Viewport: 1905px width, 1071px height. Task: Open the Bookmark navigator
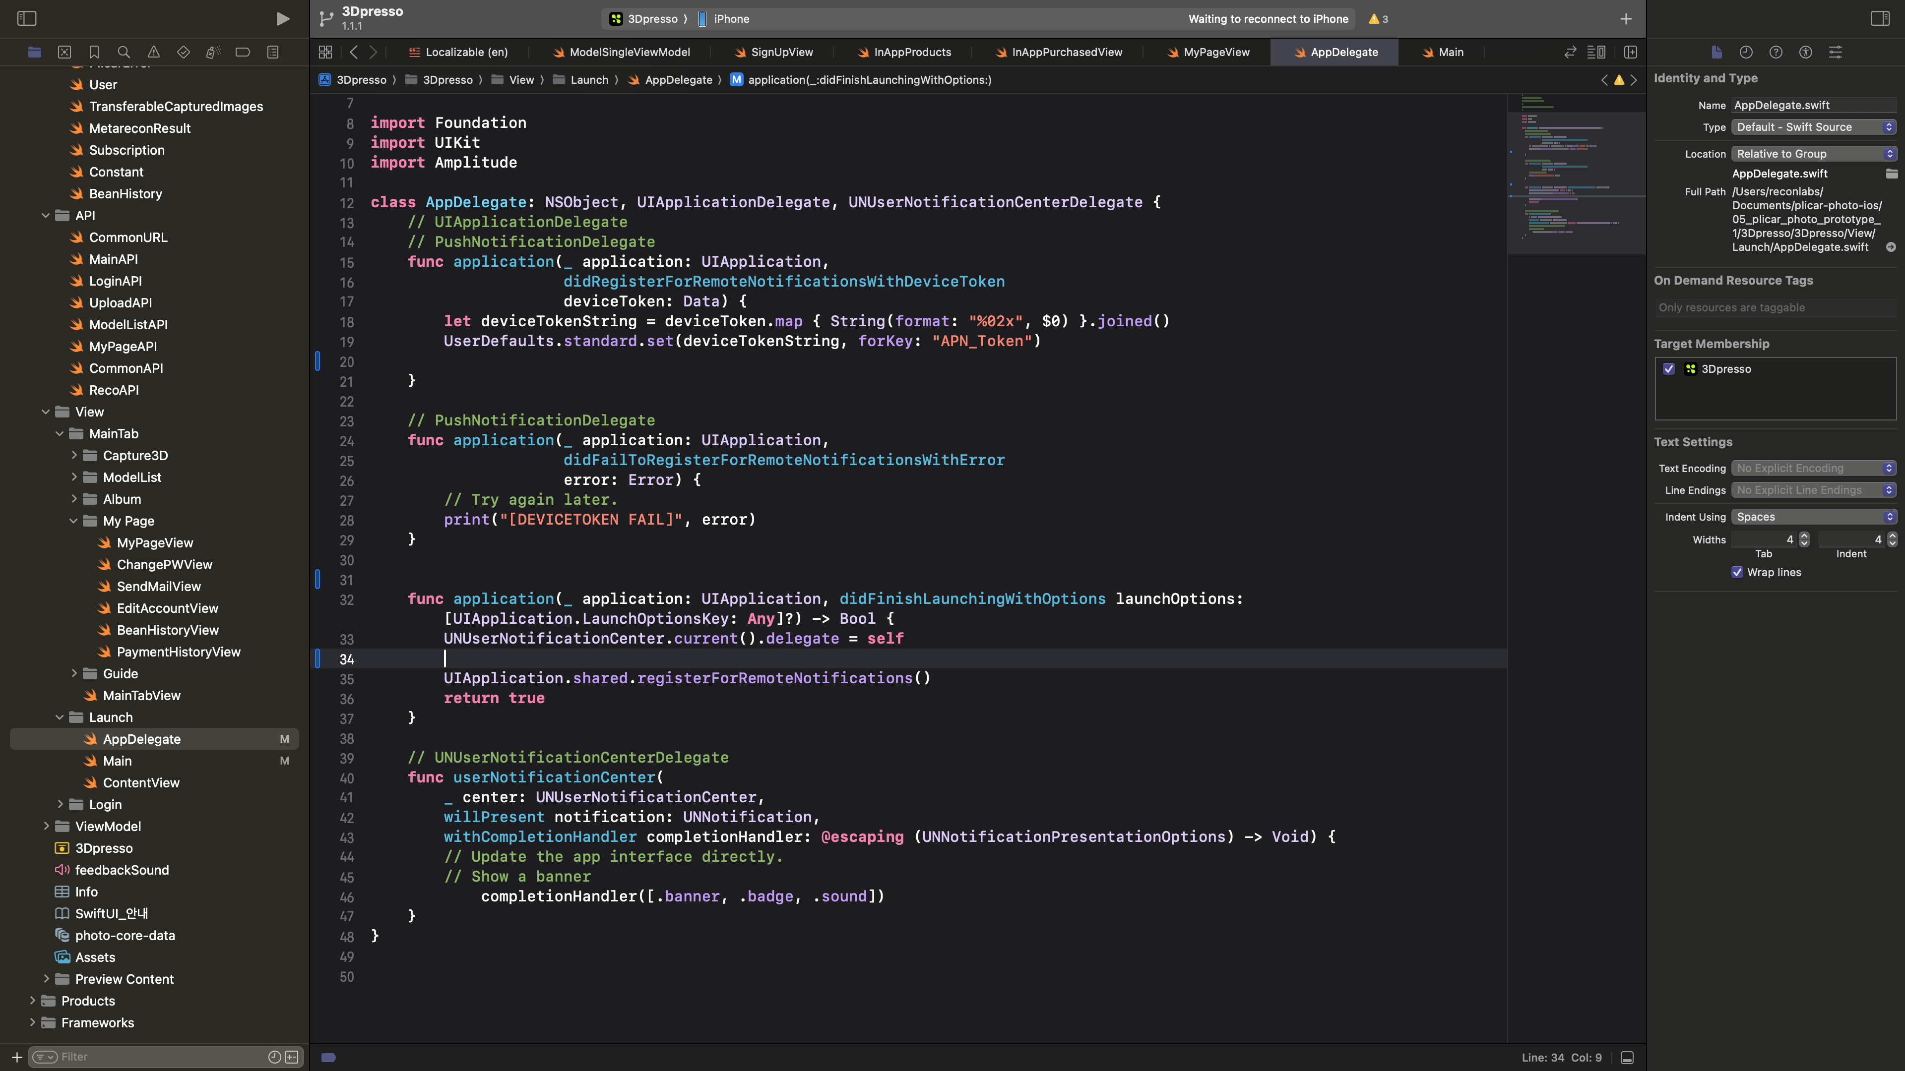pyautogui.click(x=94, y=52)
